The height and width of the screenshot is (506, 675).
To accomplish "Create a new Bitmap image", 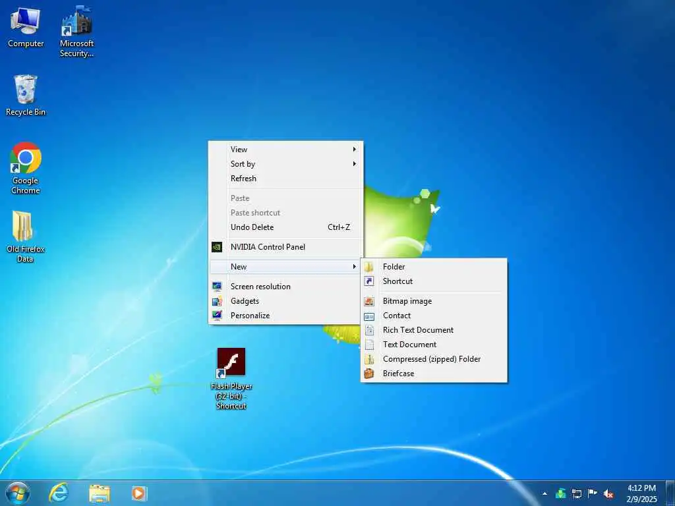I will tap(434, 301).
